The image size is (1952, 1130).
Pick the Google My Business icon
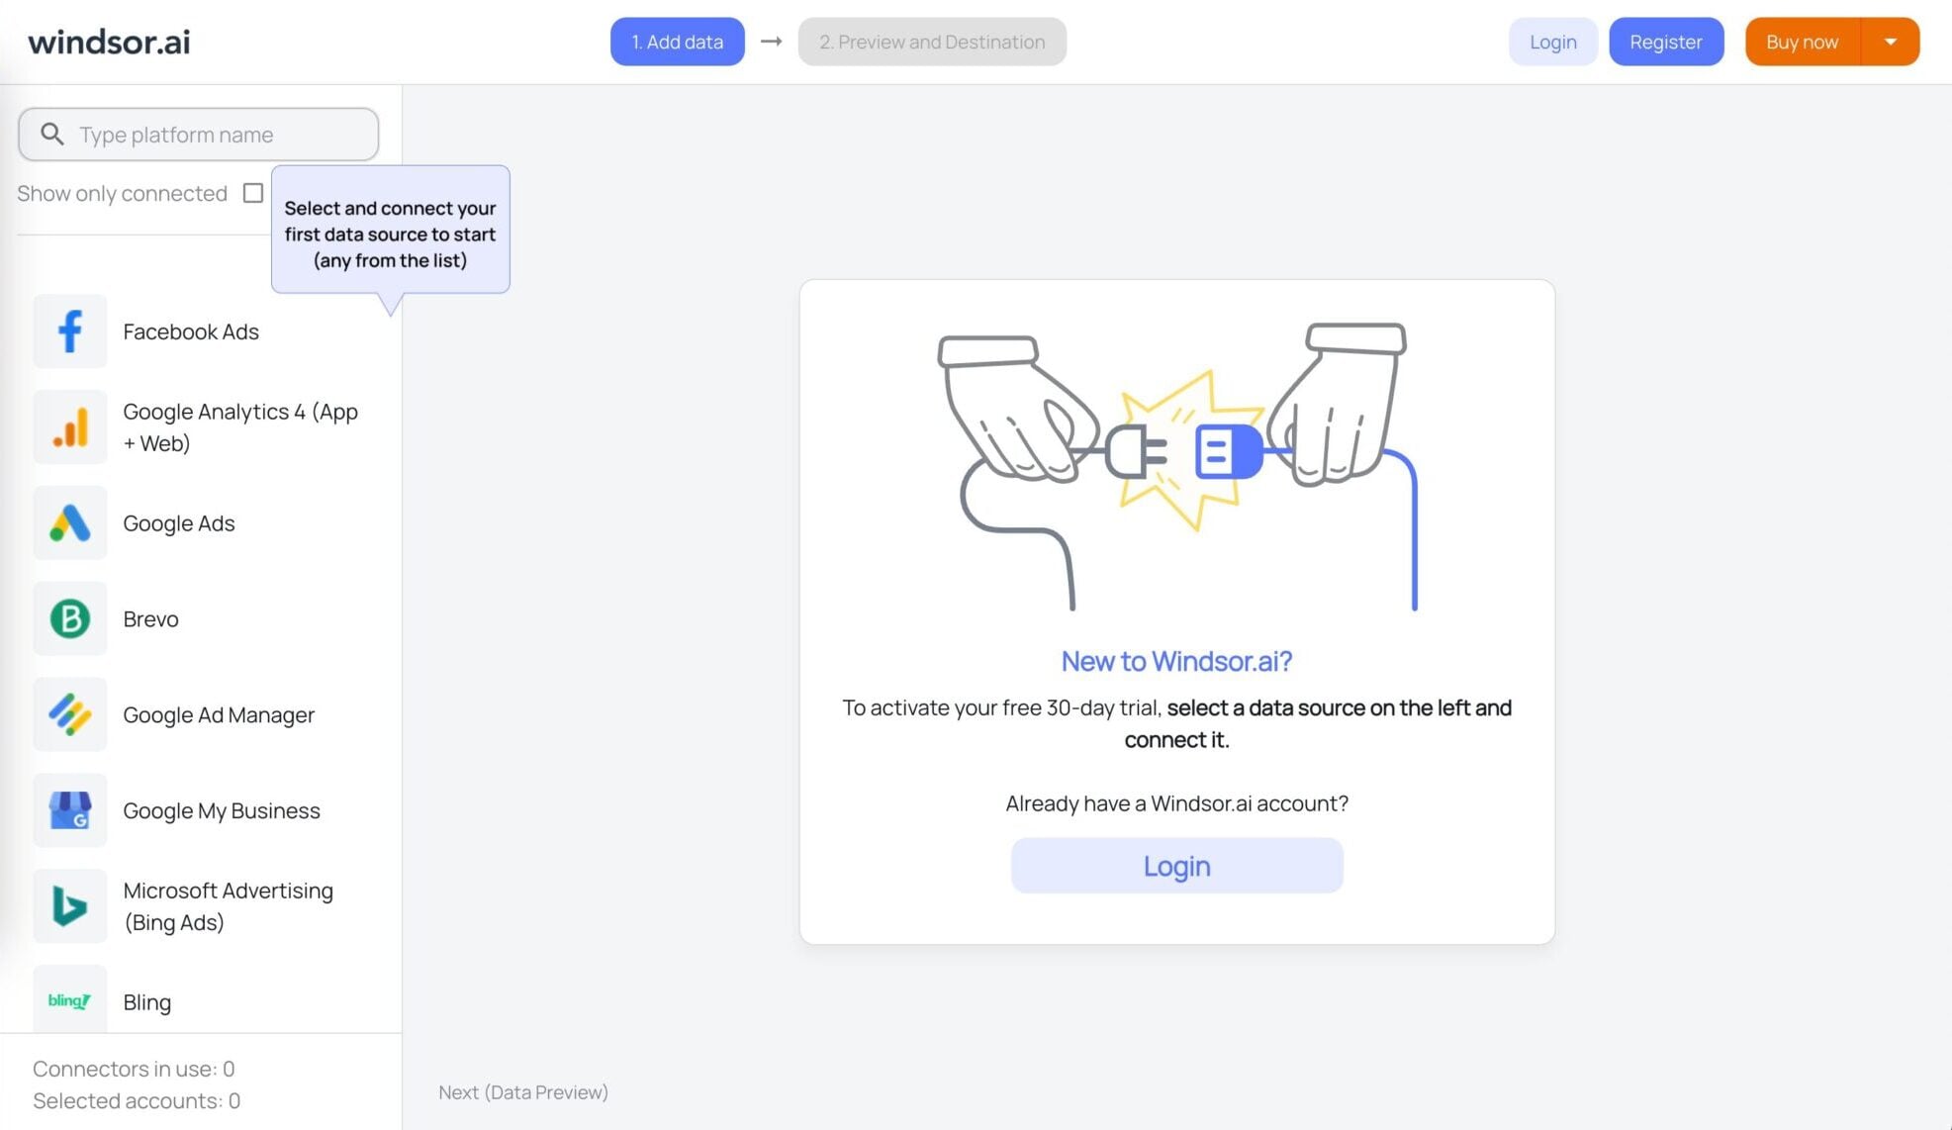click(x=70, y=810)
